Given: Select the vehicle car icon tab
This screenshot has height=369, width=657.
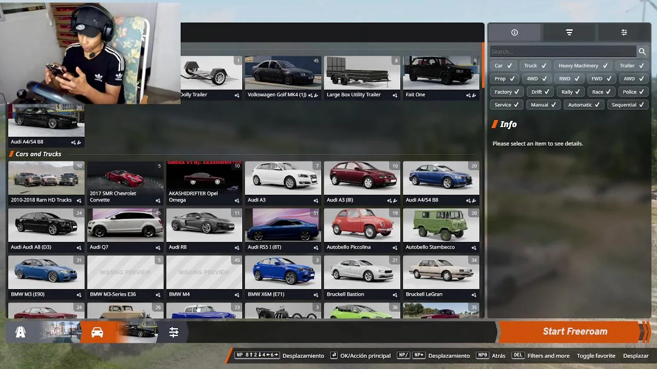Looking at the screenshot, I should 97,332.
